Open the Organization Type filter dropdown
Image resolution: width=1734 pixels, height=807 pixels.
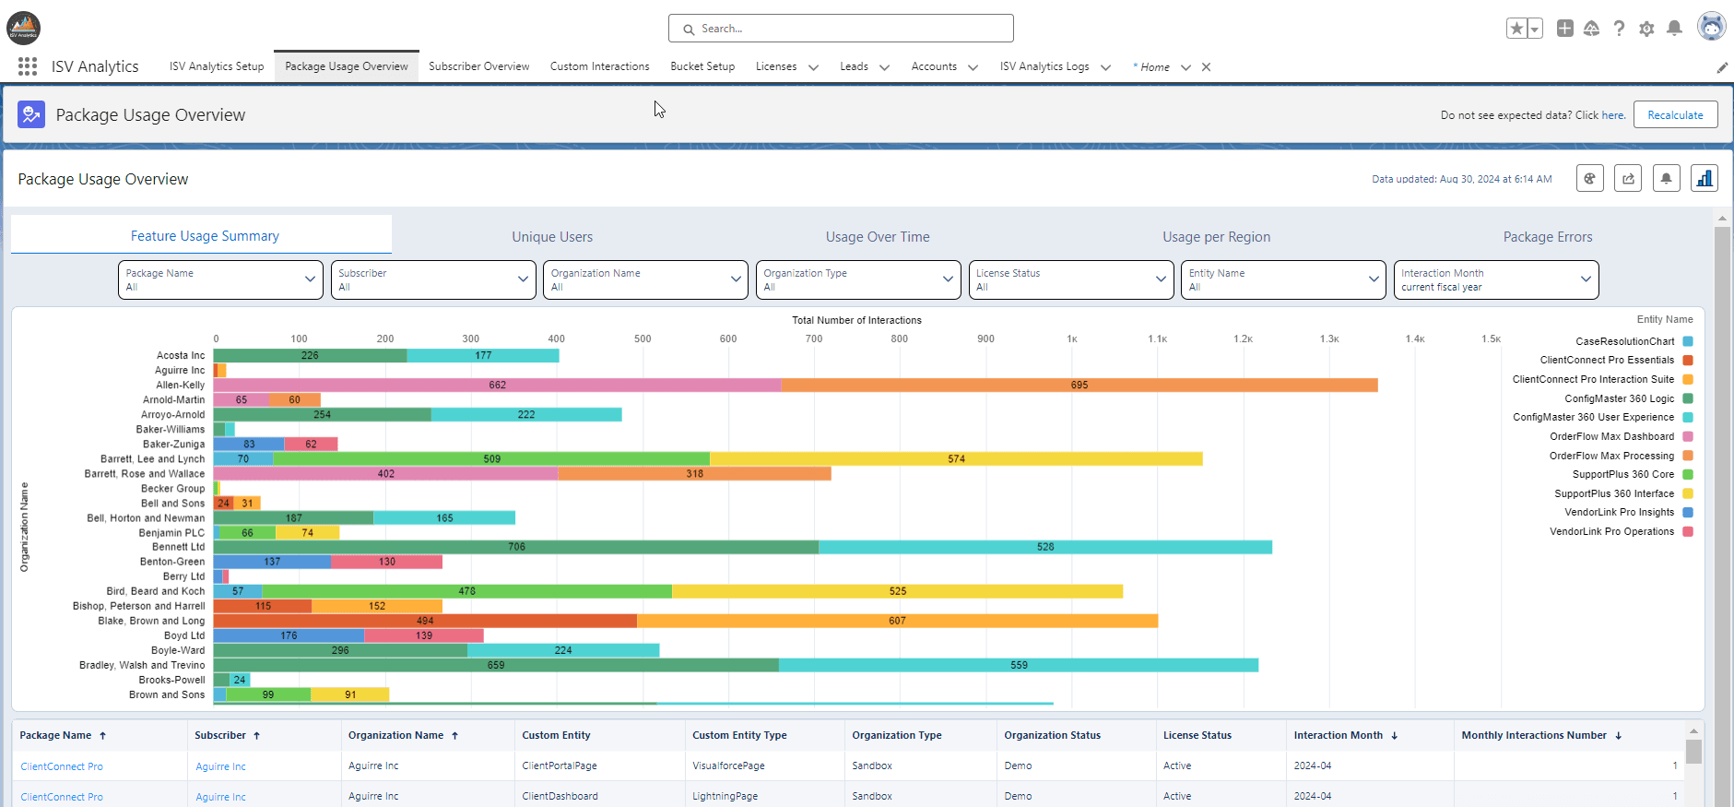(x=858, y=279)
